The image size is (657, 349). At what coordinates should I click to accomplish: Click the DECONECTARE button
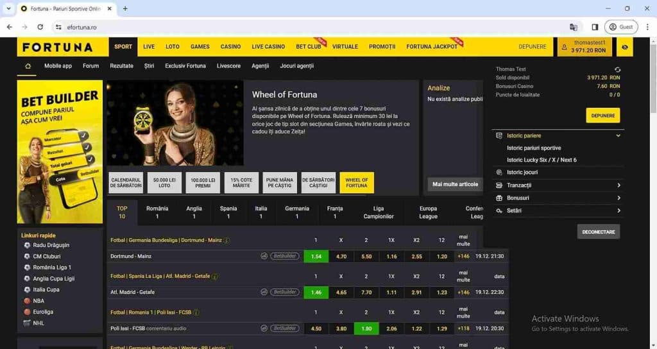[599, 232]
